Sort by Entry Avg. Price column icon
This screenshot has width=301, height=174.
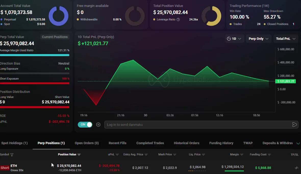(146, 155)
